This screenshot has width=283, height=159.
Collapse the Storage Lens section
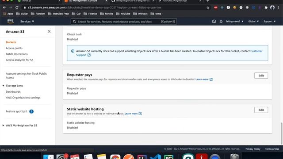point(3,86)
